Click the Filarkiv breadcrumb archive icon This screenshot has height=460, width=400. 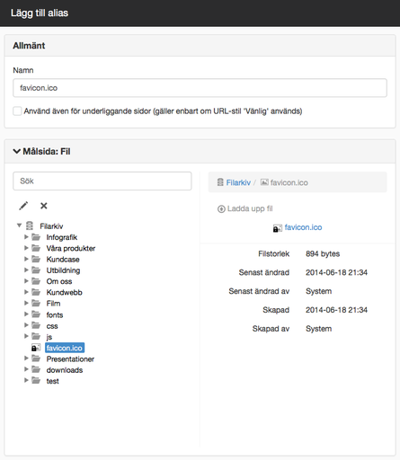pos(220,182)
